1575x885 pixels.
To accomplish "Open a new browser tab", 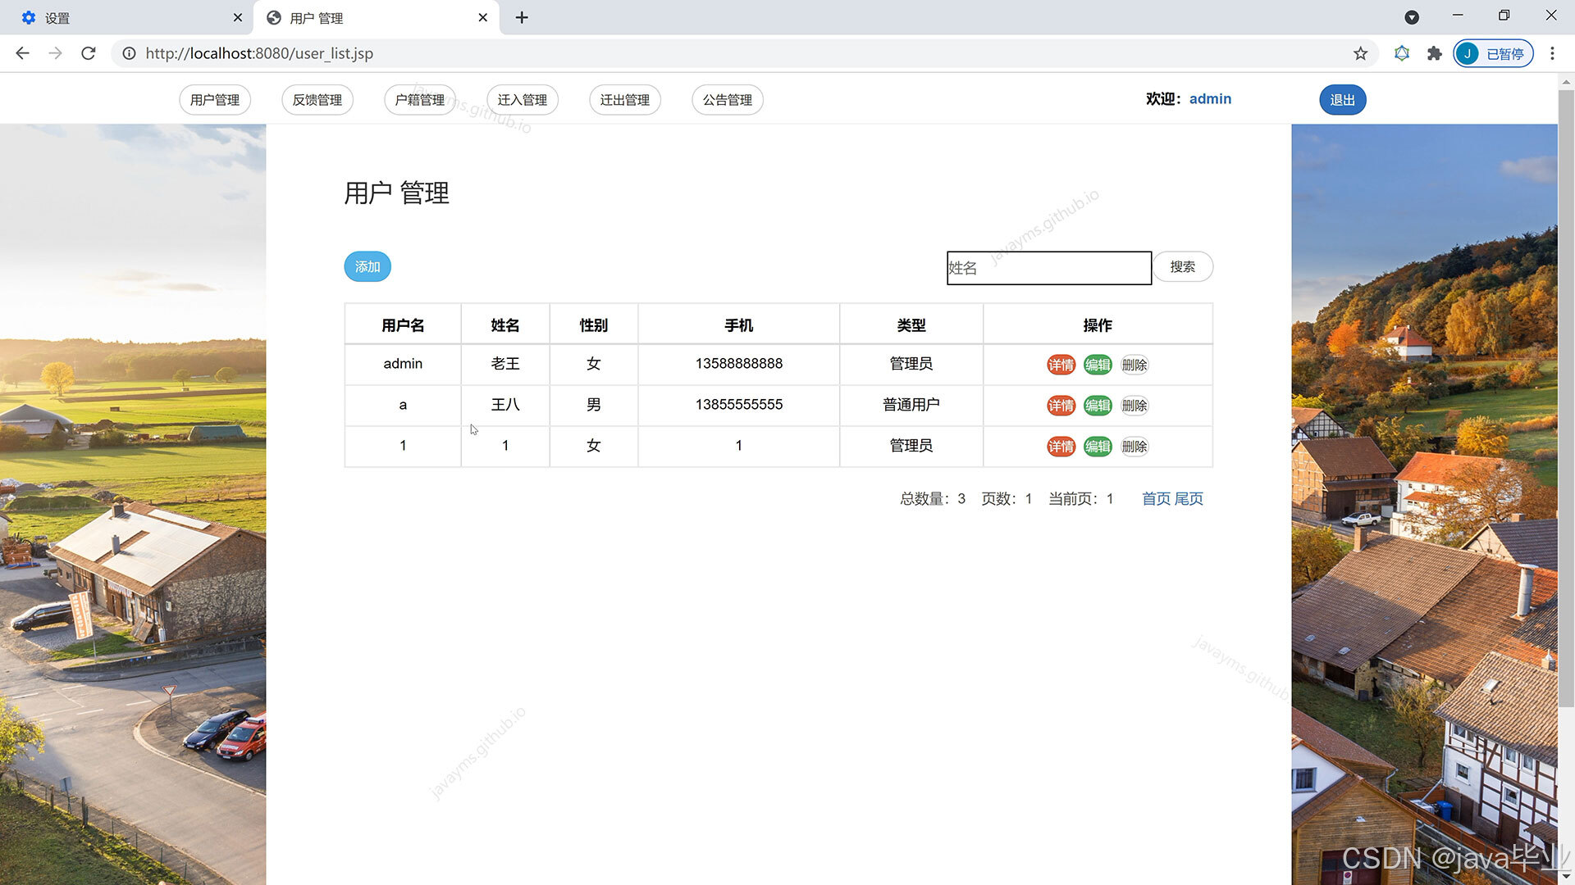I will (x=522, y=17).
